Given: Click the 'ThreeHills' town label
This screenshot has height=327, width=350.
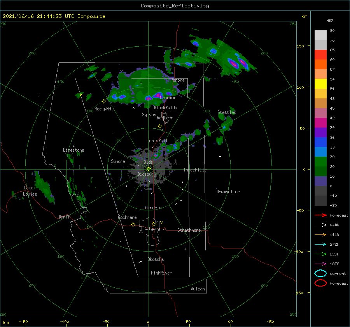Looking at the screenshot, I should point(195,170).
